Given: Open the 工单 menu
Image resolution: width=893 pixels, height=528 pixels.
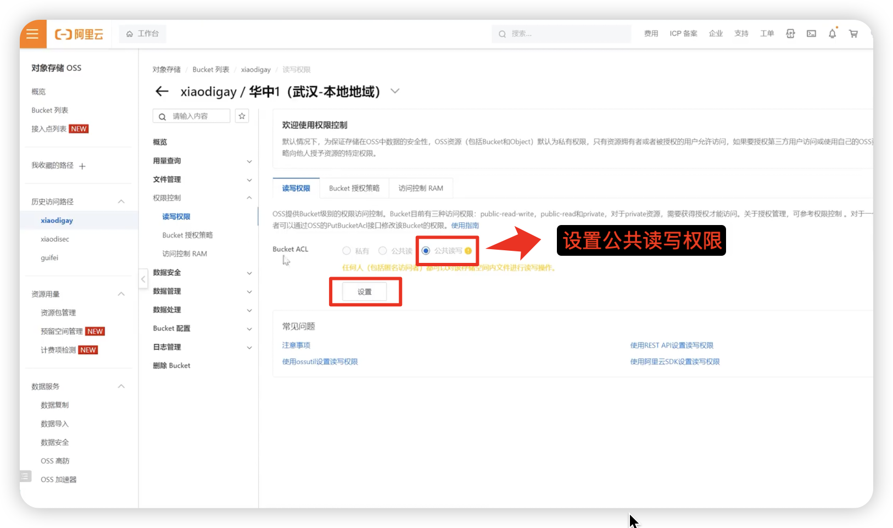Looking at the screenshot, I should click(767, 33).
